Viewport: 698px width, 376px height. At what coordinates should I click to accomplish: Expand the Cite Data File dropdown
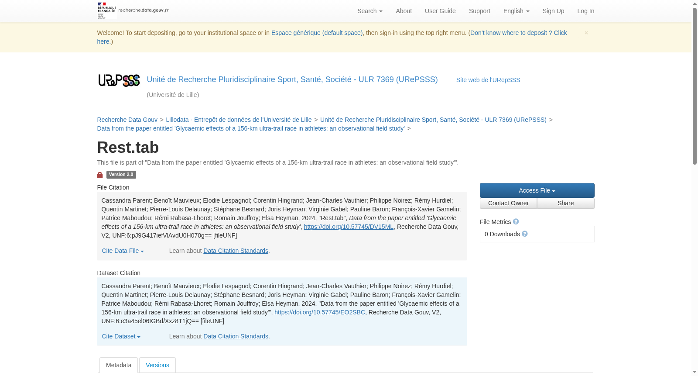[123, 251]
